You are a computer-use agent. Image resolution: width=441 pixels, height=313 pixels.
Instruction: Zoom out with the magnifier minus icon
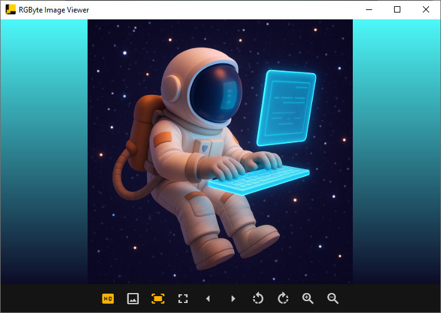[x=333, y=299]
